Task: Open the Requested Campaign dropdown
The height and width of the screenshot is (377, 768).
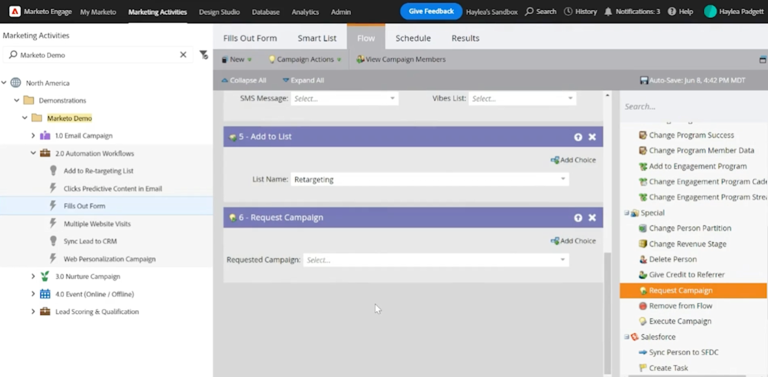Action: (x=563, y=260)
